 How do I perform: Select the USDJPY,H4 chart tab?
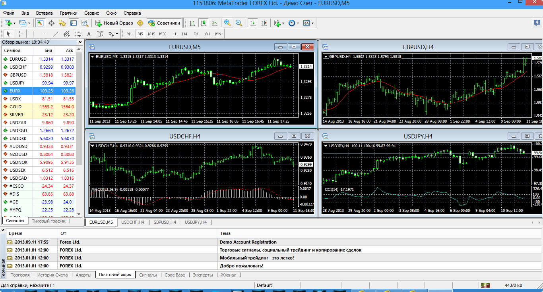[x=196, y=223]
